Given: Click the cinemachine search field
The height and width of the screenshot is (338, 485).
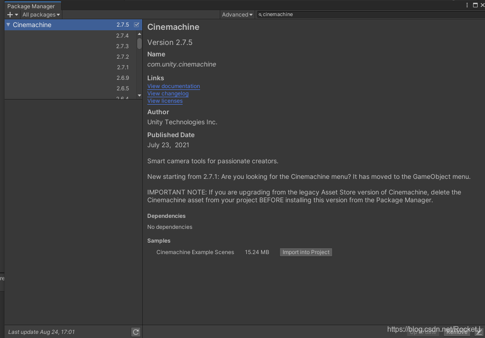Looking at the screenshot, I should pyautogui.click(x=370, y=15).
